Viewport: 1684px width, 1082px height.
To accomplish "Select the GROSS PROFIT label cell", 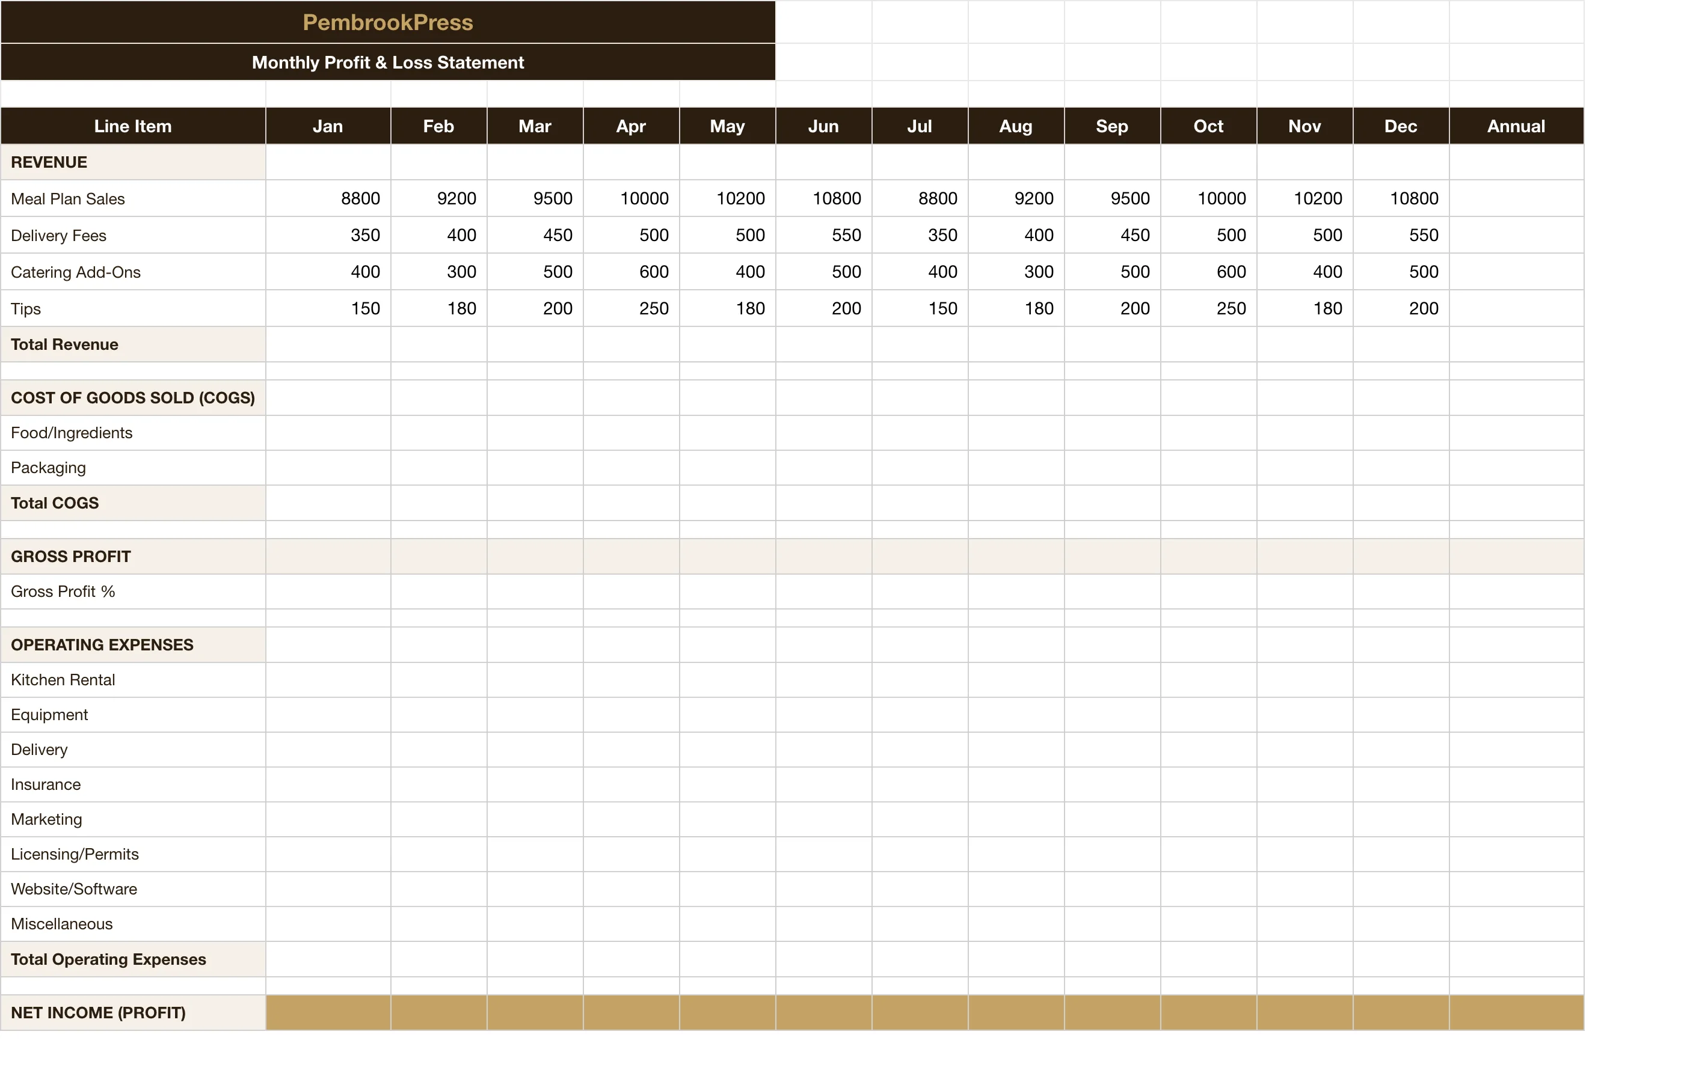I will (133, 557).
